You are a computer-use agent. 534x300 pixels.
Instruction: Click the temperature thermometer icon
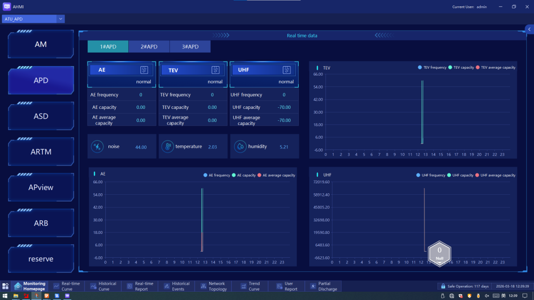point(168,147)
